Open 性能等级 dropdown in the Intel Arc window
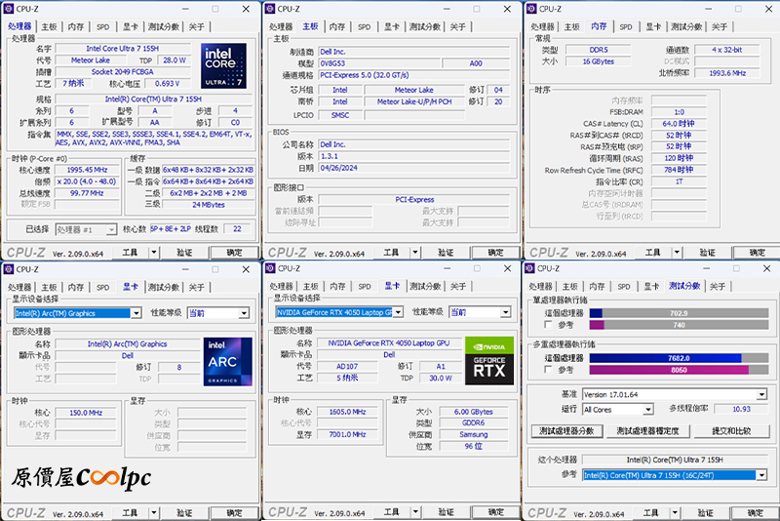Image resolution: width=780 pixels, height=521 pixels. click(243, 313)
